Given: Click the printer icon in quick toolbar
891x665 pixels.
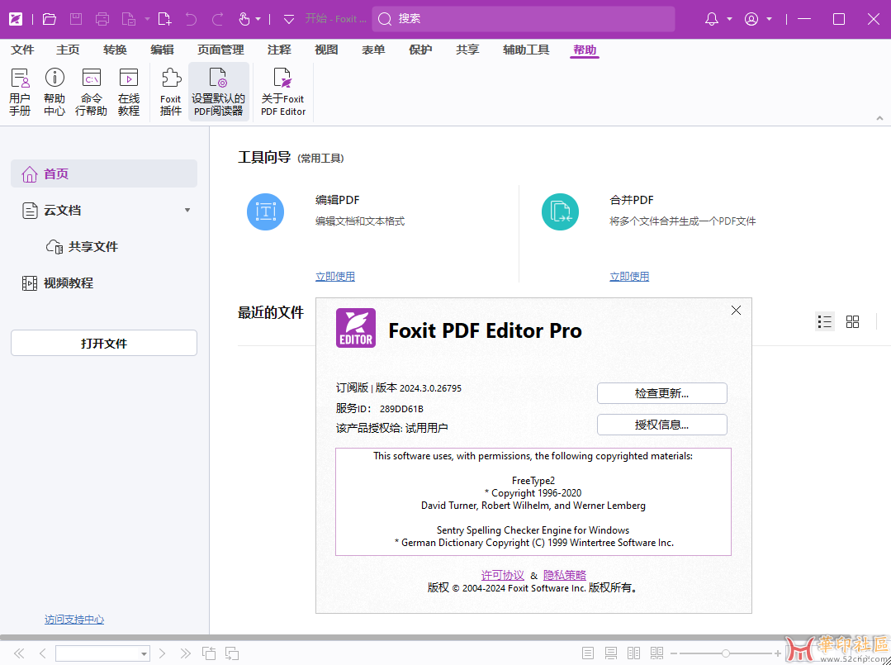Looking at the screenshot, I should (102, 19).
